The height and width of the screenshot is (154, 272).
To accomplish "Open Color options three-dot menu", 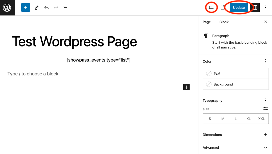I will [x=265, y=61].
